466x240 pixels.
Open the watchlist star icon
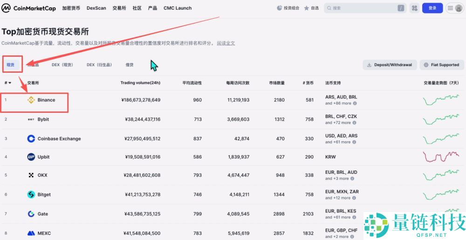307,8
